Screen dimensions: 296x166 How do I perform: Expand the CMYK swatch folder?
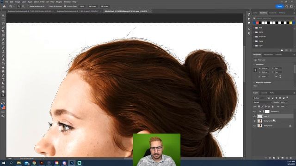tap(254, 32)
